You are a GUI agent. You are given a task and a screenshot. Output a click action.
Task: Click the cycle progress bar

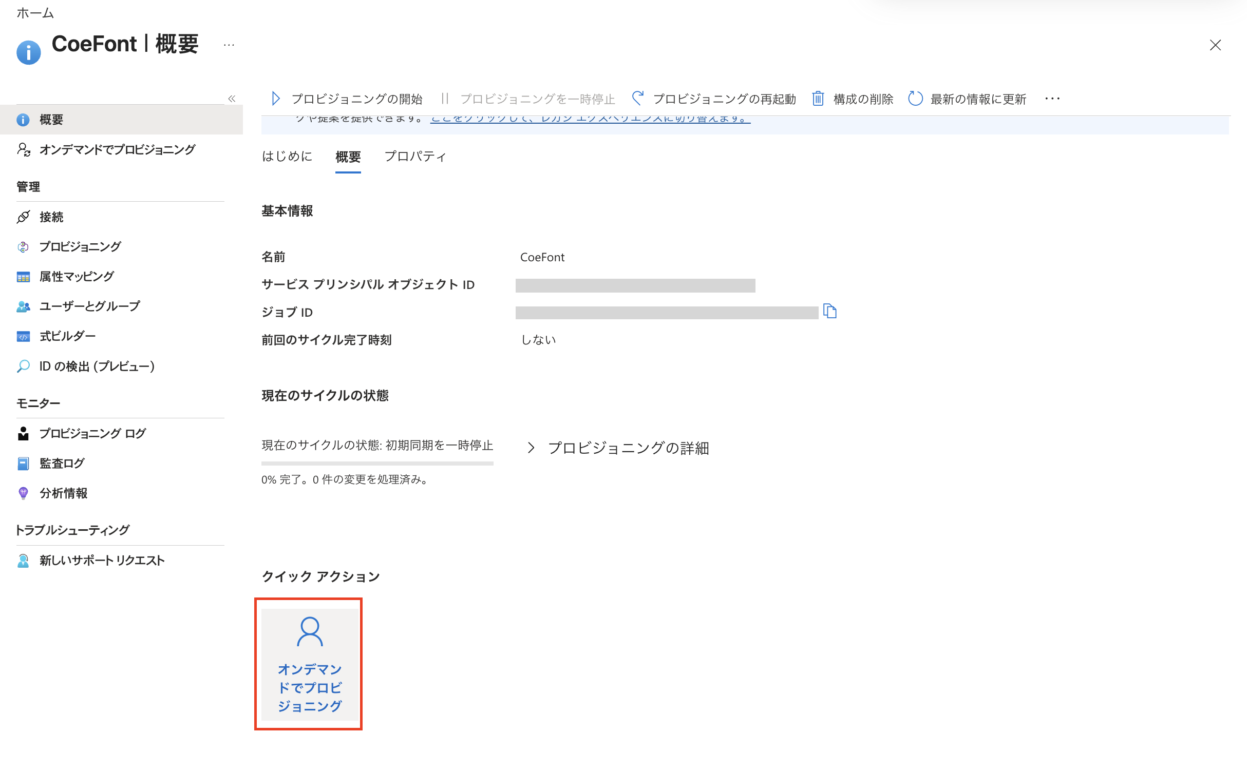point(377,464)
